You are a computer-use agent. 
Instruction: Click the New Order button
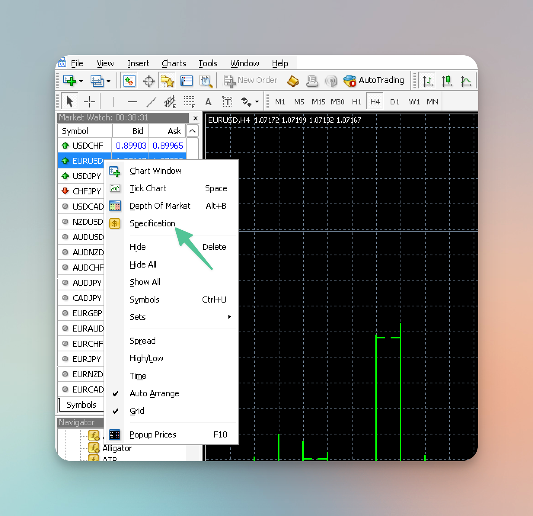(251, 80)
